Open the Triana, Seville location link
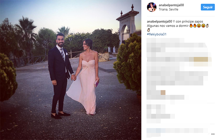216x140 pixels. (168, 9)
